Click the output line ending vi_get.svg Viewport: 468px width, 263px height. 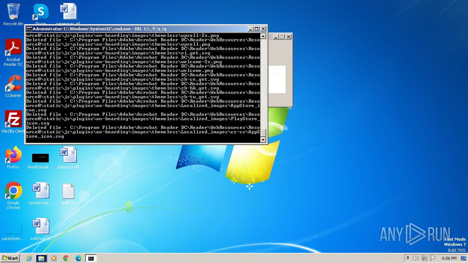[x=118, y=53]
